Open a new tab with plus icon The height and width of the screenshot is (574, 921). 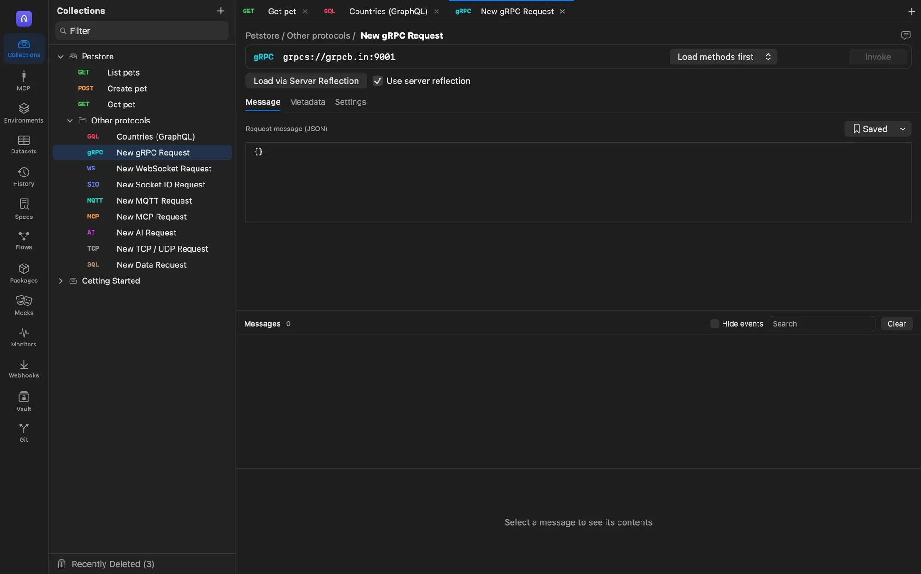911,12
